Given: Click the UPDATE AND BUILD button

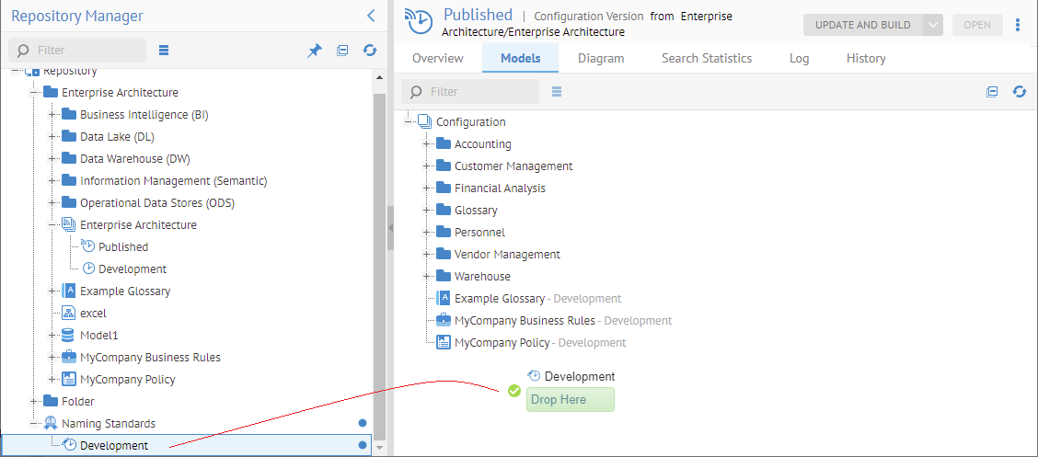Looking at the screenshot, I should pyautogui.click(x=862, y=25).
